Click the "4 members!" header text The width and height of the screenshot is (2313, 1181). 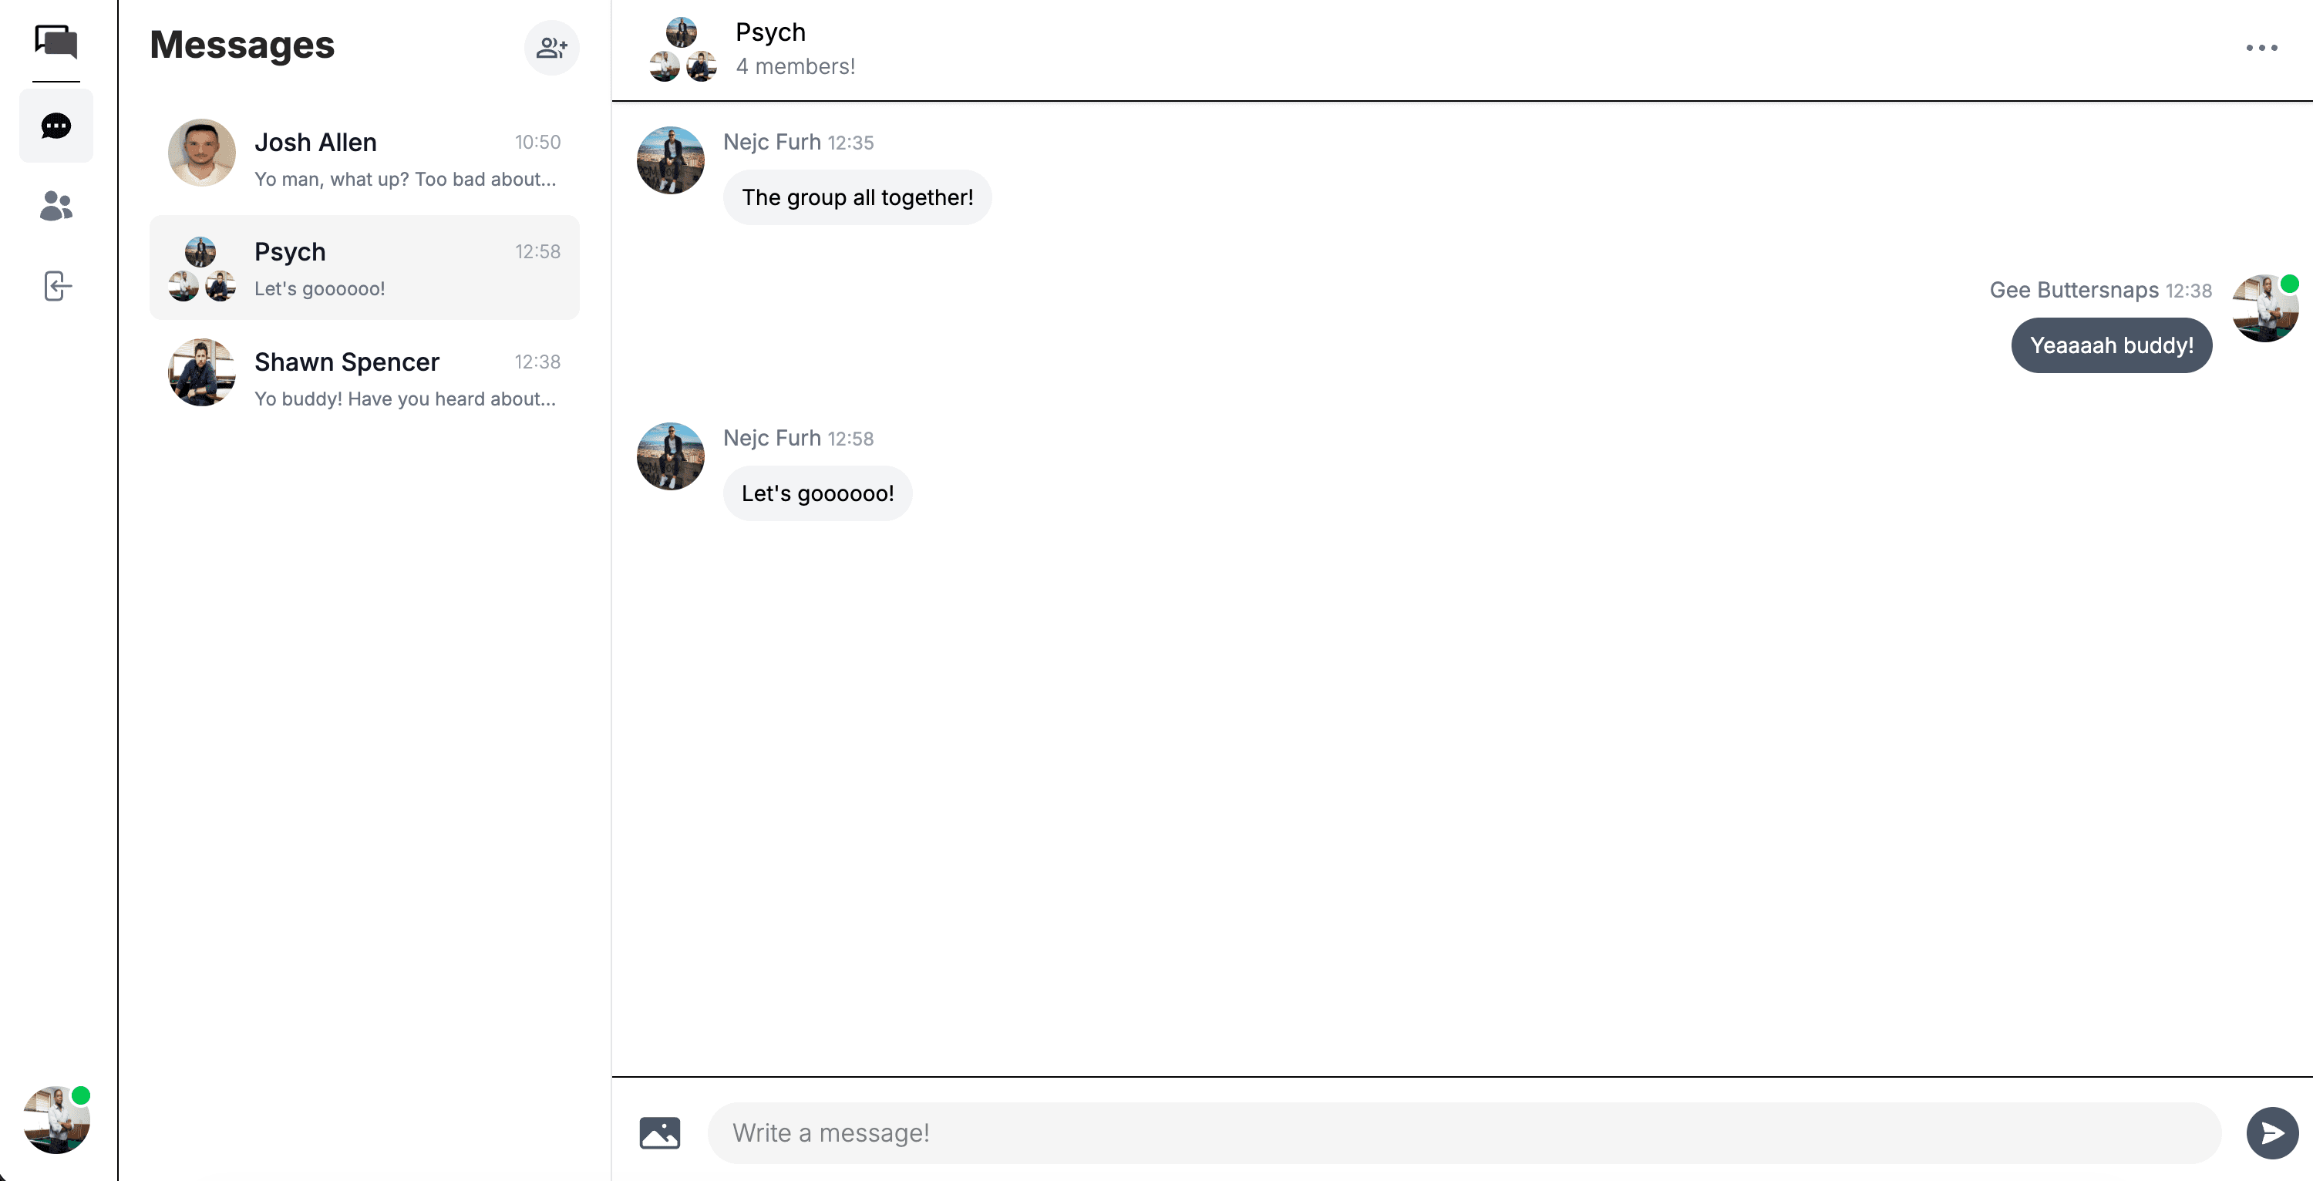pos(795,66)
